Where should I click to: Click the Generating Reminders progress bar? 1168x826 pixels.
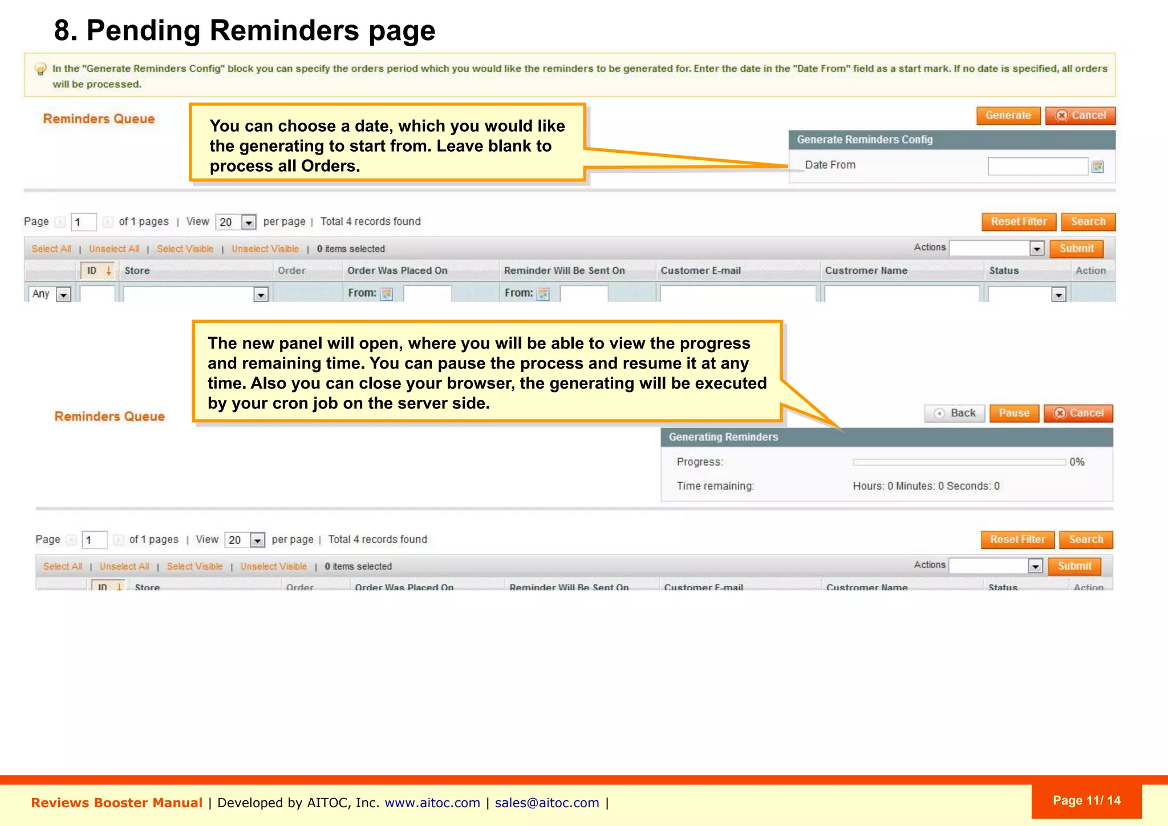point(959,462)
